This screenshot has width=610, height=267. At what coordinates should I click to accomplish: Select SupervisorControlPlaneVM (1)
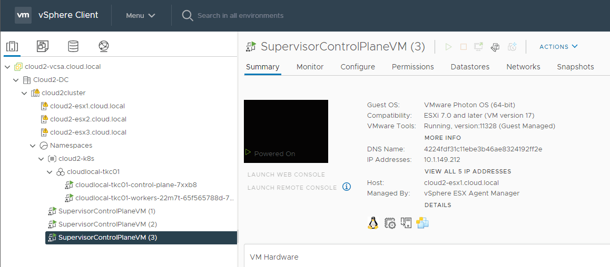coord(106,211)
